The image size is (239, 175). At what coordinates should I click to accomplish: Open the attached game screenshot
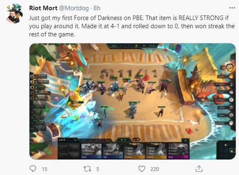[133, 101]
